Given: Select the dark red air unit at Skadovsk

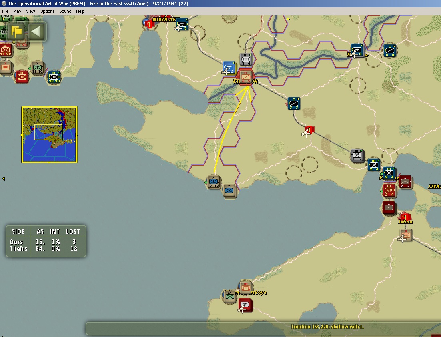Looking at the screenshot, I should [x=245, y=305].
